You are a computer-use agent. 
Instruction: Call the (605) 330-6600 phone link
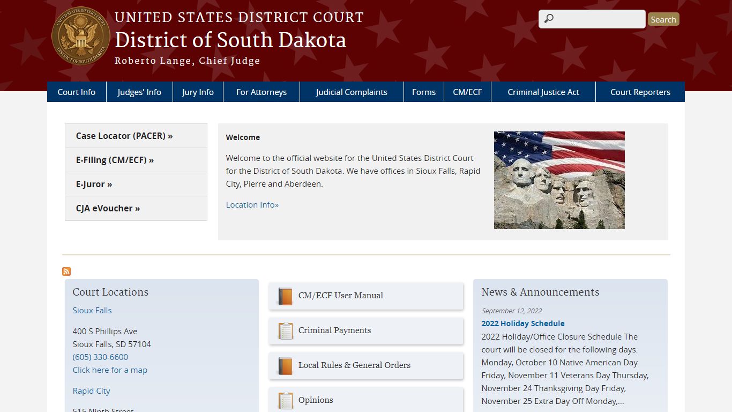100,357
